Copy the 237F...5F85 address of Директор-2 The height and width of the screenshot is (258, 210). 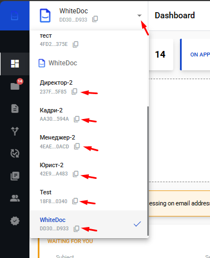coord(74,91)
